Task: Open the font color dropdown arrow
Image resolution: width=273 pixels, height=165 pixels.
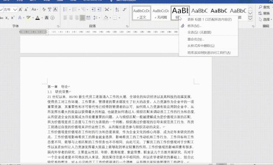Action: tap(42, 18)
